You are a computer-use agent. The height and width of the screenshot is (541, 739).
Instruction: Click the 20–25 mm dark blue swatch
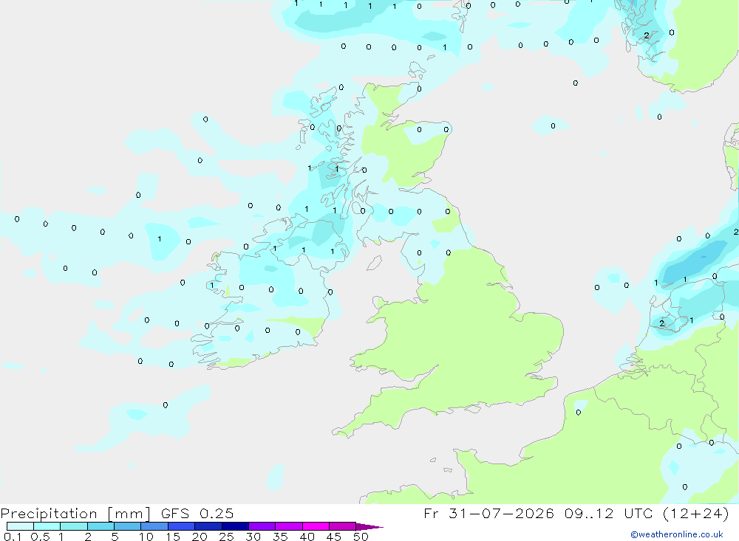click(x=208, y=526)
